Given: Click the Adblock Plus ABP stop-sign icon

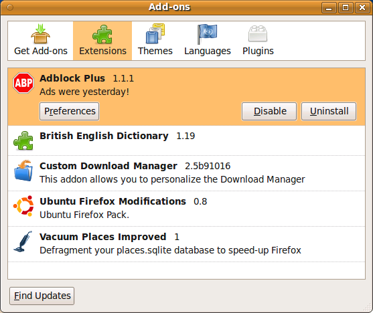Looking at the screenshot, I should click(23, 83).
